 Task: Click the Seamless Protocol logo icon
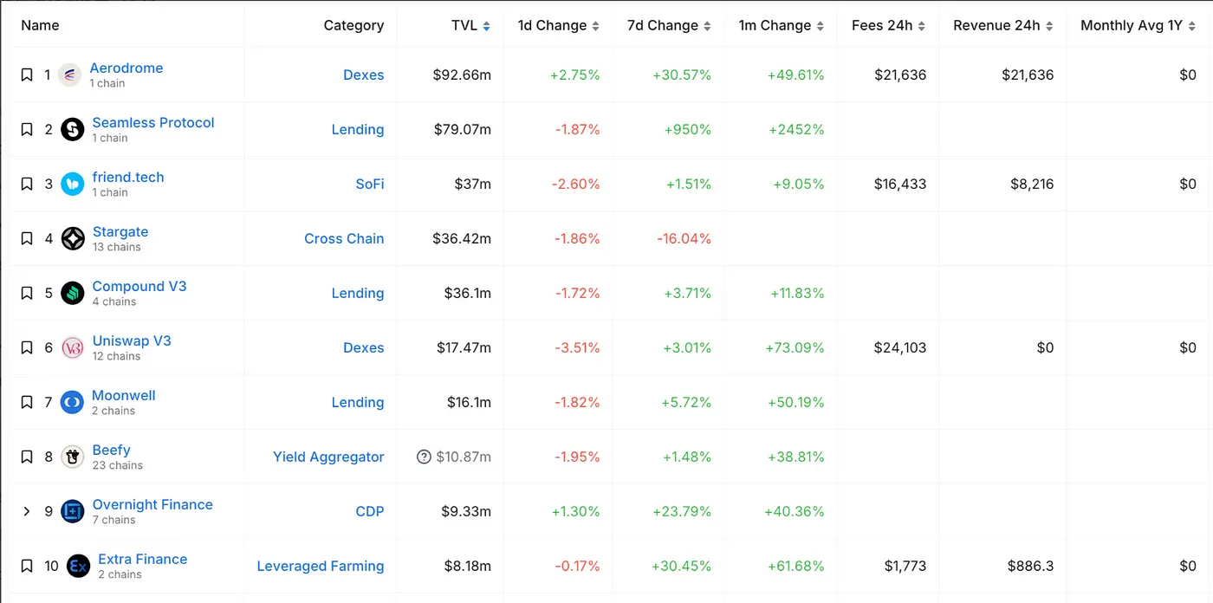73,130
